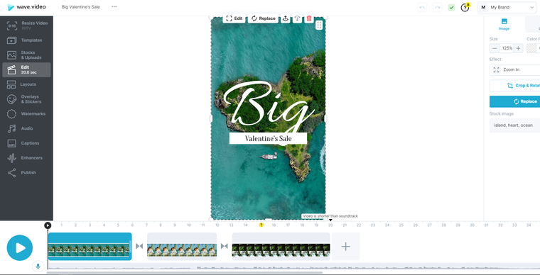Click the island, heart, ocean stock tags
Image resolution: width=540 pixels, height=275 pixels.
tap(515, 125)
